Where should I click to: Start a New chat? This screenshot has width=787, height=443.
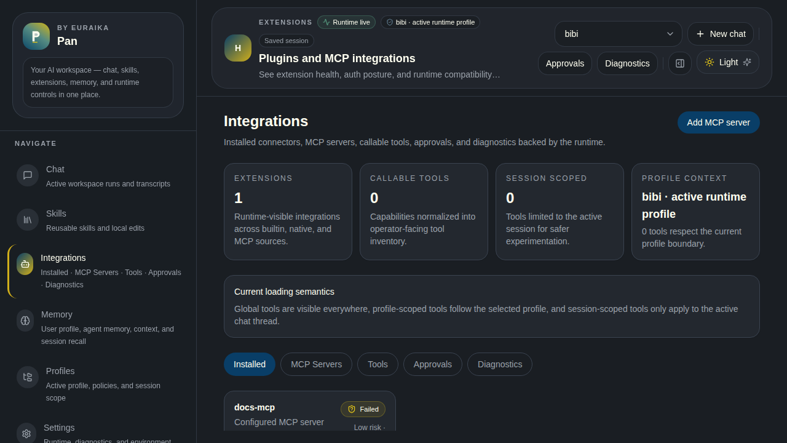pos(721,34)
